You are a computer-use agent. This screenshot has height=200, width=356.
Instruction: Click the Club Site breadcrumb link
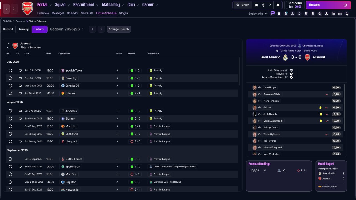(8, 21)
